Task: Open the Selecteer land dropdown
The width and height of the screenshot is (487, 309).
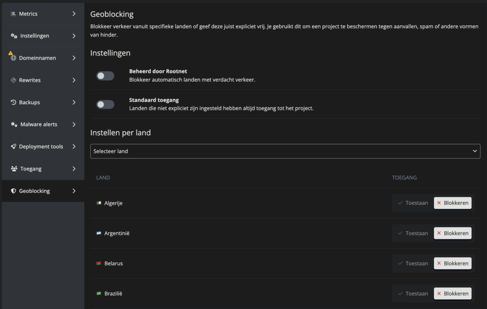Action: click(285, 151)
